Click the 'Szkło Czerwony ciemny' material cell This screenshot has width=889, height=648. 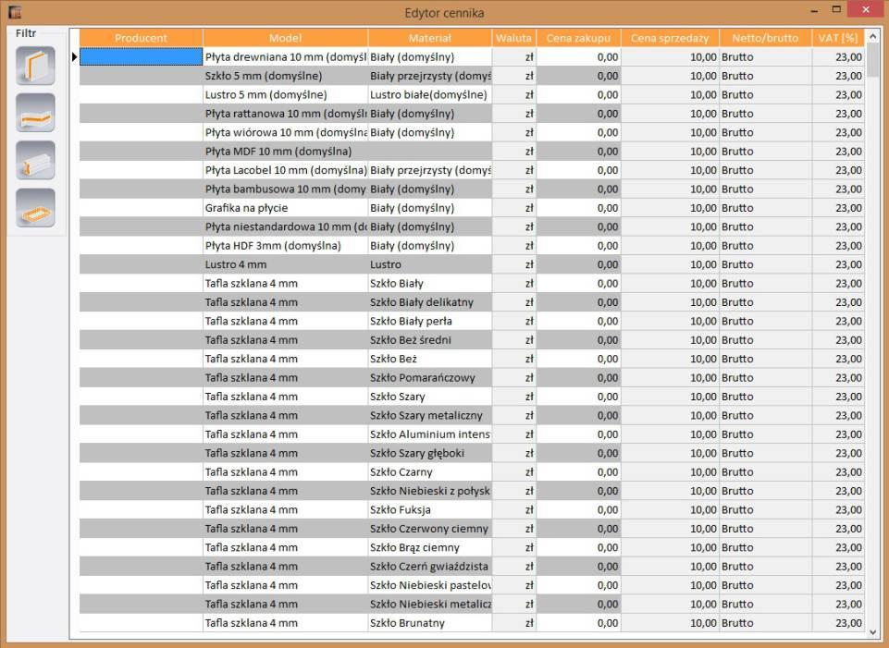pos(430,529)
